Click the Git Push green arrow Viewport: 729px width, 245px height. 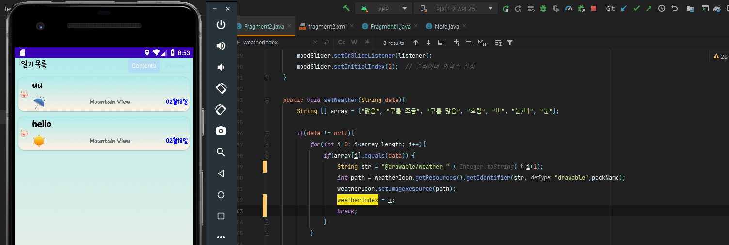tap(649, 8)
